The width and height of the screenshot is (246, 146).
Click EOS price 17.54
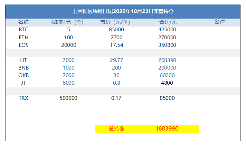pos(116,45)
